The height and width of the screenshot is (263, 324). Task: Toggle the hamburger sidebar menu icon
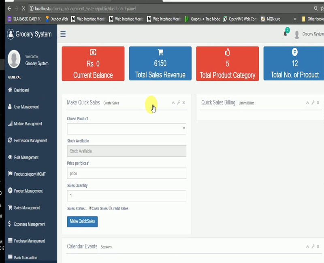coord(63,34)
